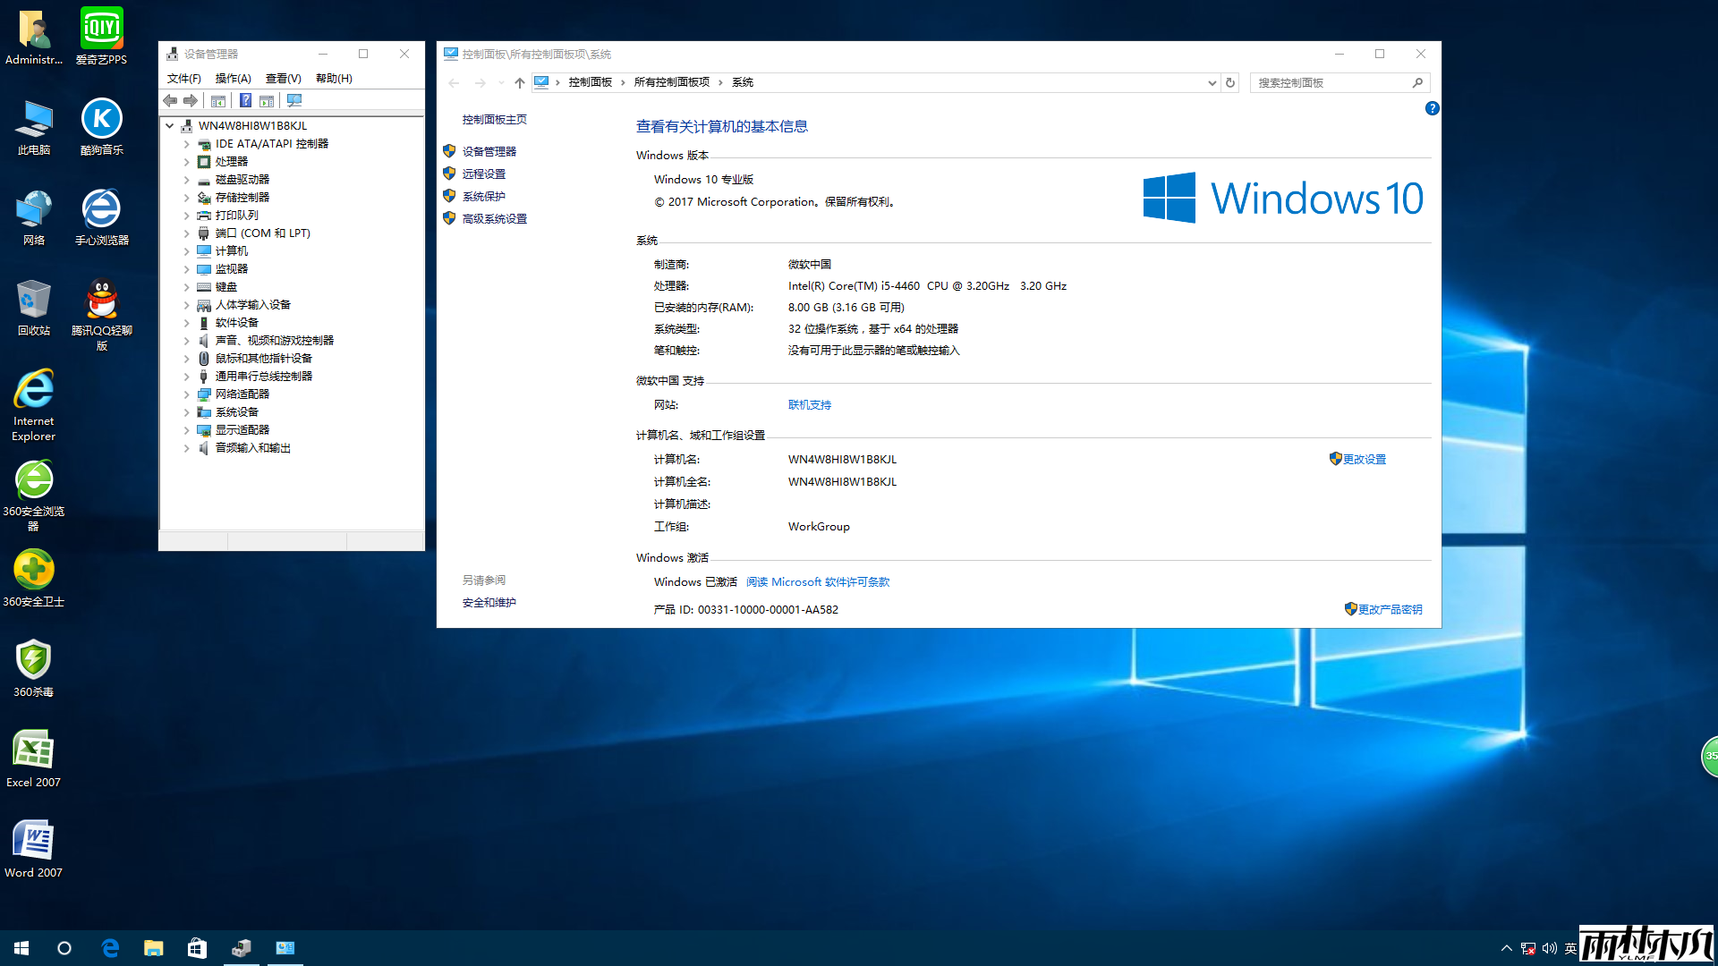Open the blue help question mark icon
The width and height of the screenshot is (1718, 966).
[1432, 108]
